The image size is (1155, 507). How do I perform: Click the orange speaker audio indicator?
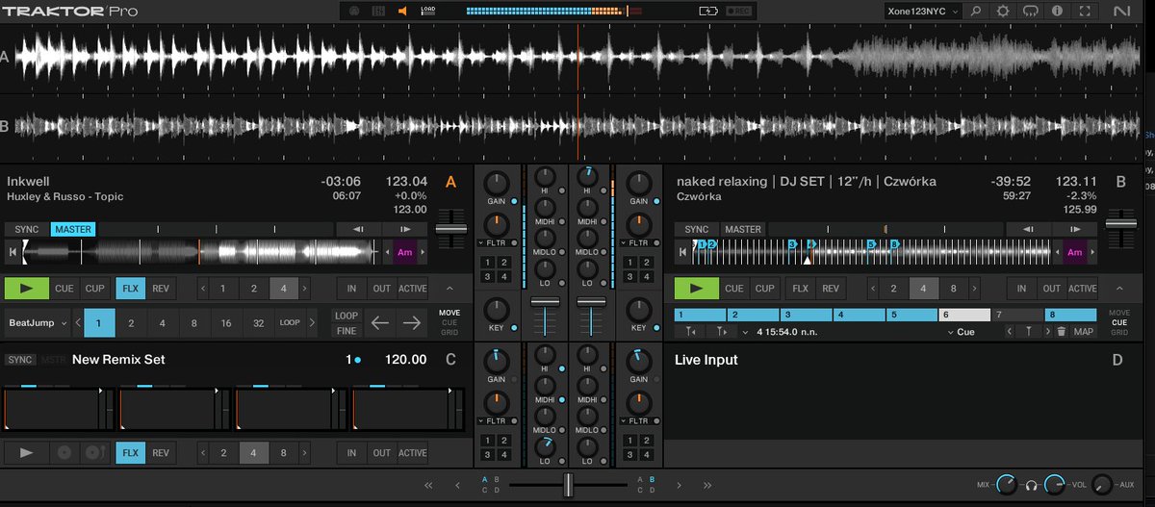[x=402, y=12]
